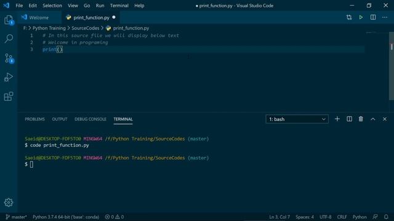Screen dimensions: 394x221
Task: Create a new terminal with plus icon
Action: 337,119
